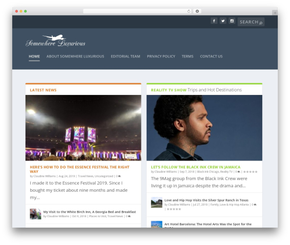
Task: Click comment icon on Essence Festival post
Action: tap(119, 176)
